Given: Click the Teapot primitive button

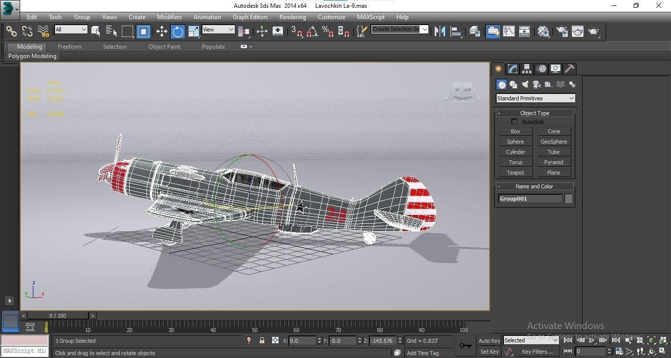Looking at the screenshot, I should [x=515, y=173].
